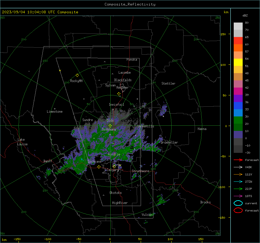This screenshot has width=260, height=243.
Task: Click the Calgary city label
Action: coord(113,170)
